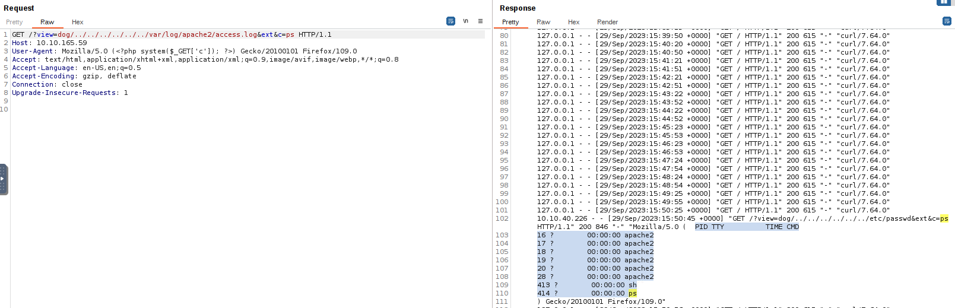Click response log entry timestamped 15:50:25
The width and height of the screenshot is (955, 308).
(713, 210)
